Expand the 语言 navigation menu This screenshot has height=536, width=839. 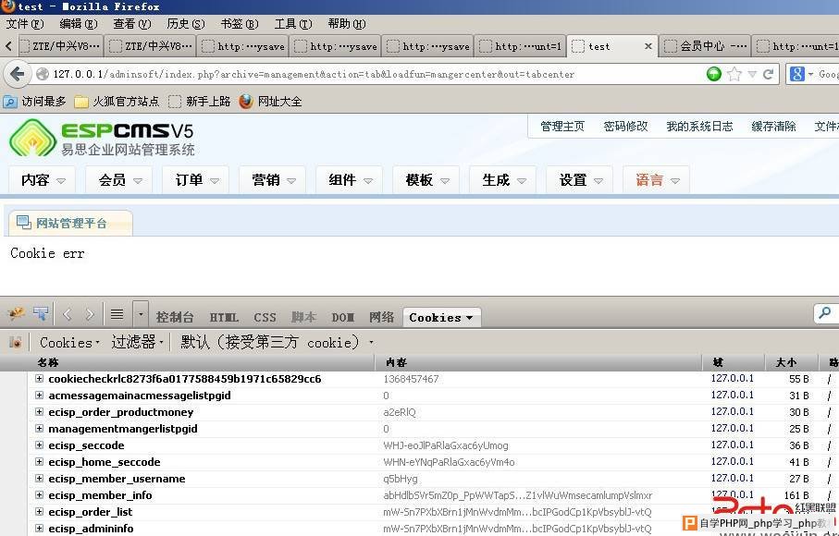coord(658,180)
